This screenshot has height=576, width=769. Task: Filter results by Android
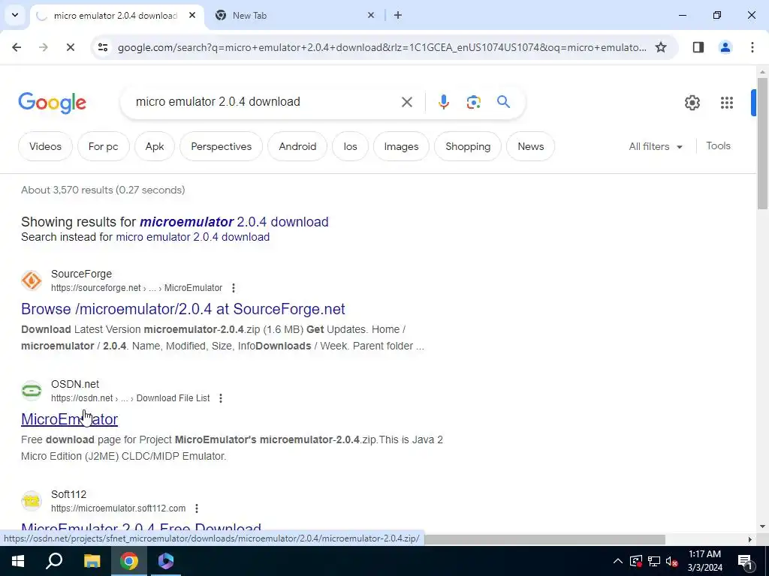tap(297, 146)
